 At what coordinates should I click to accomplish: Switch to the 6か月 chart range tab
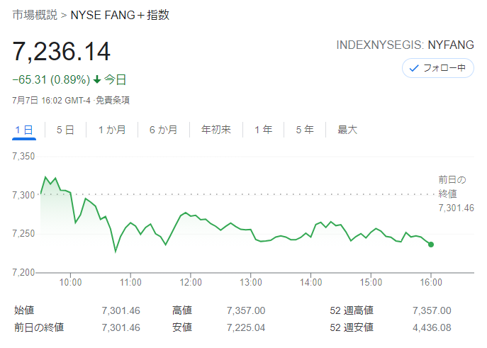pos(163,130)
